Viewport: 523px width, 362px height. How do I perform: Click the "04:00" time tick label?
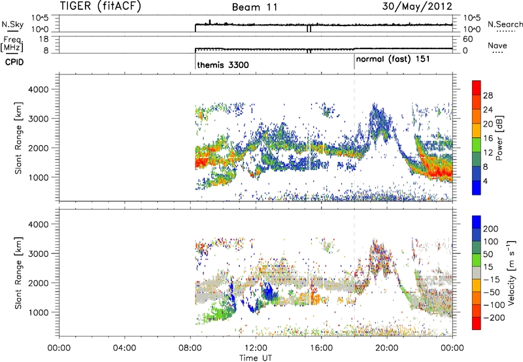(124, 348)
